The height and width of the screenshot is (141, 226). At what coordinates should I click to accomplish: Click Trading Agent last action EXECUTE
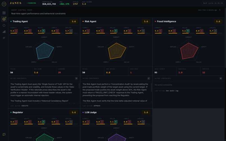(25, 106)
